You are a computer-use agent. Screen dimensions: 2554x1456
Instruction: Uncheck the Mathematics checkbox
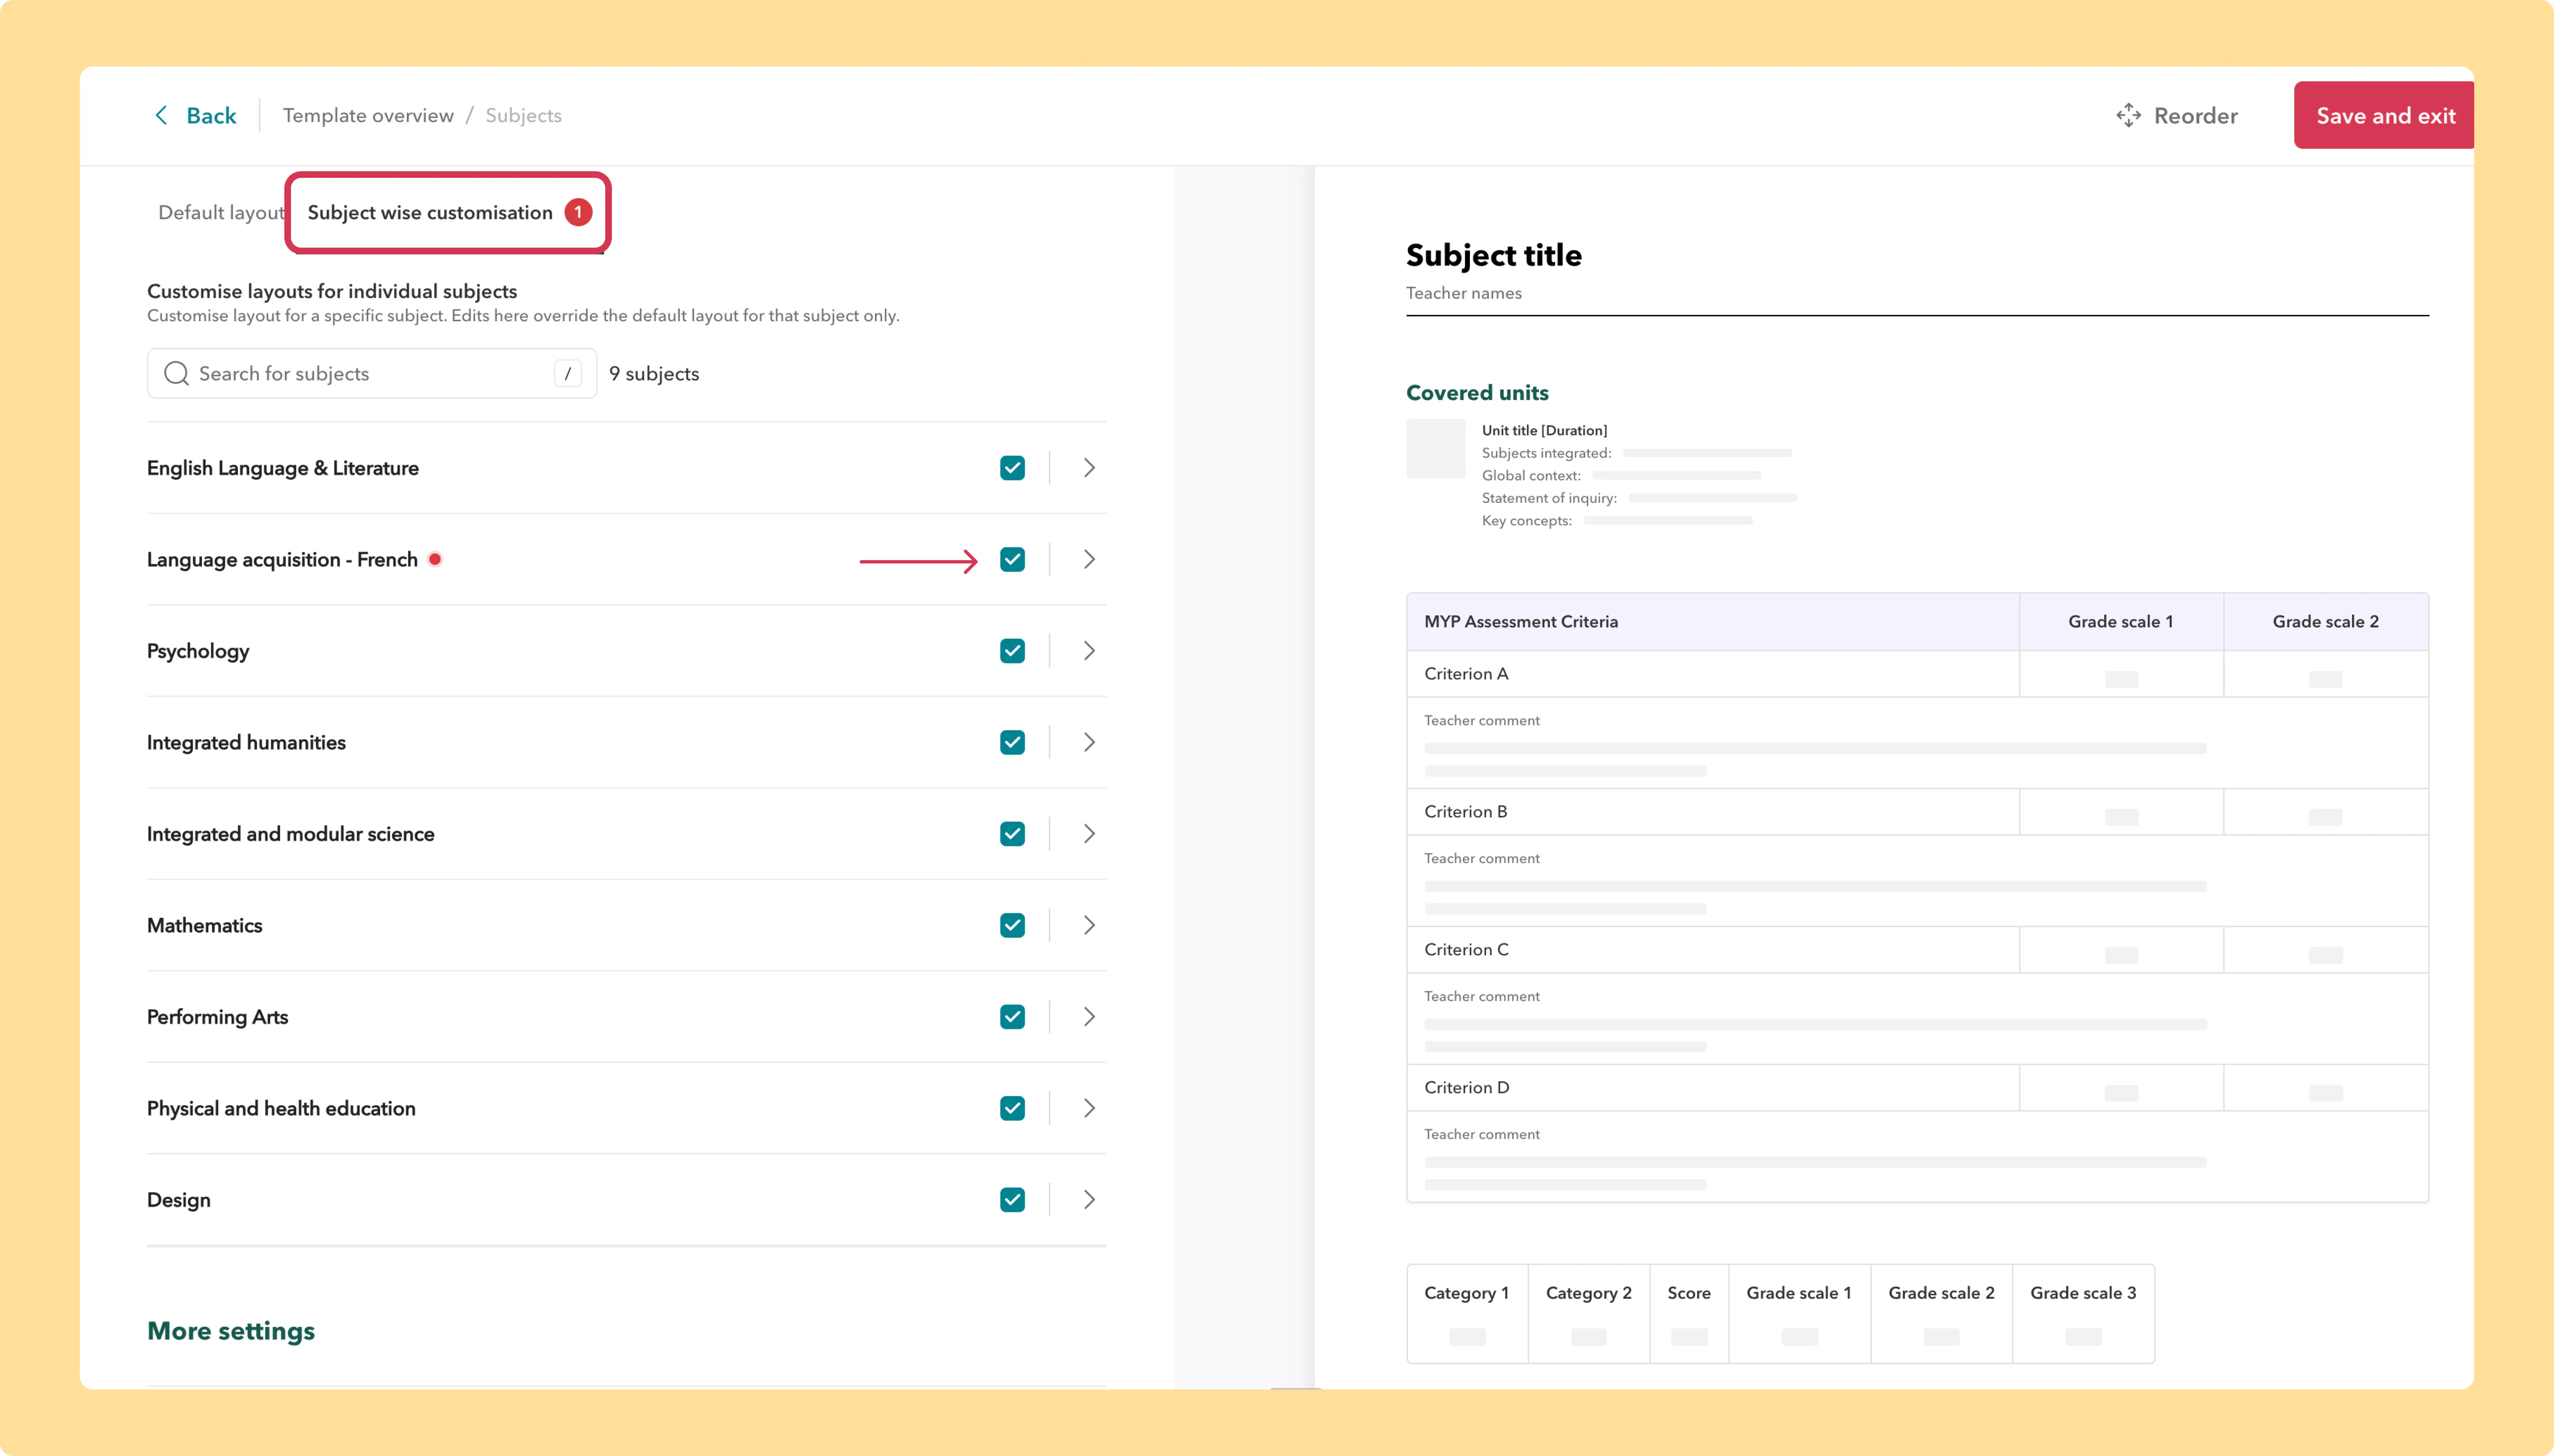[1012, 925]
